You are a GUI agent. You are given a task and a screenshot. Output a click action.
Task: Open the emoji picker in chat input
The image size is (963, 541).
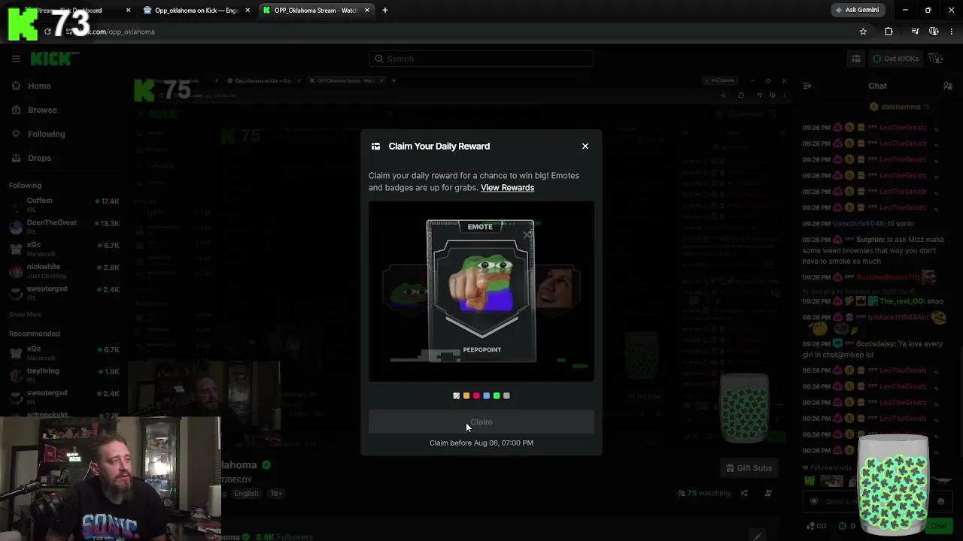[x=940, y=501]
